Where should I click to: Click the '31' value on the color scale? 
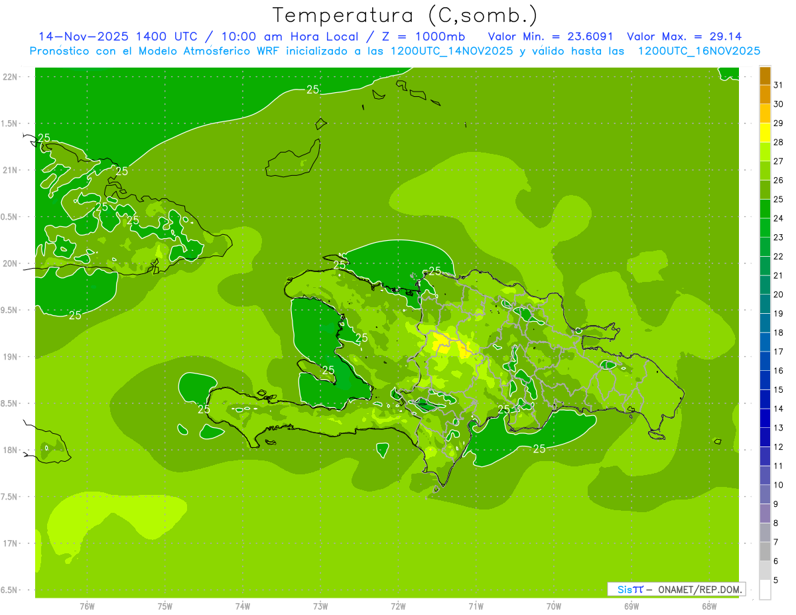coord(778,85)
